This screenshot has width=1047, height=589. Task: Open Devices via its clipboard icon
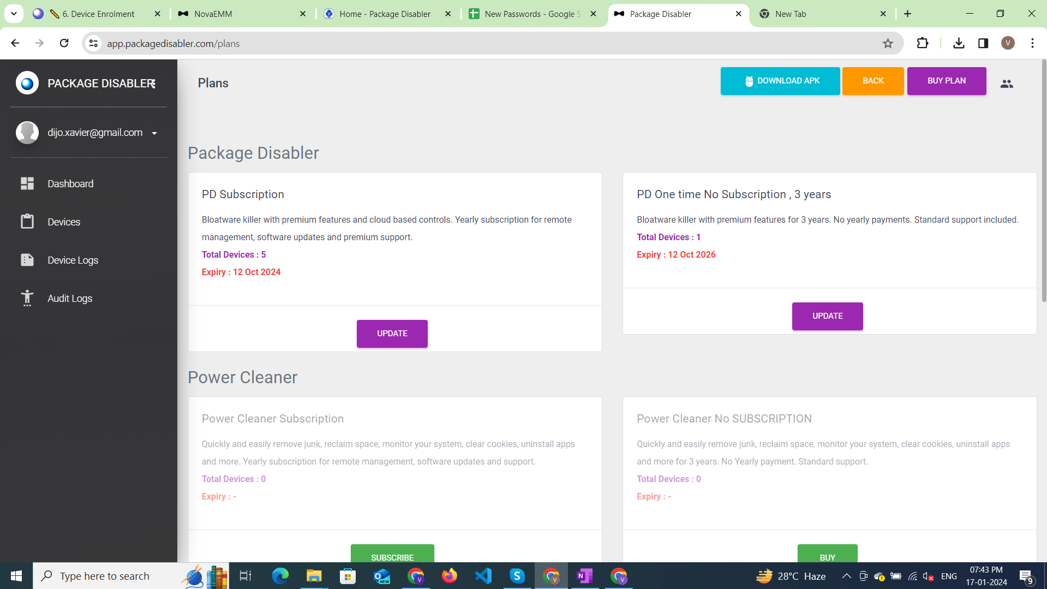click(x=27, y=222)
